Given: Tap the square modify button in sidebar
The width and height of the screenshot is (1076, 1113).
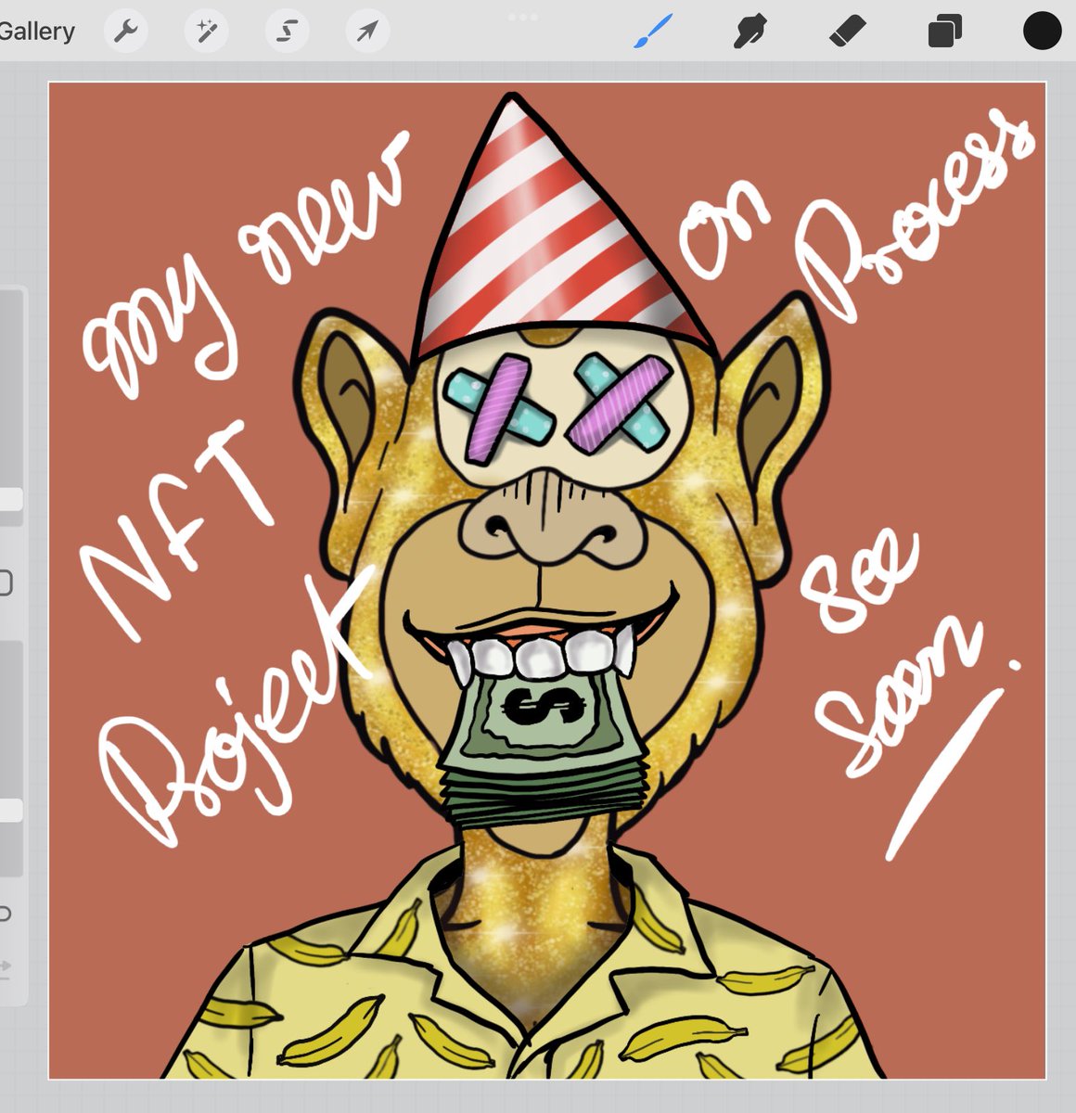Looking at the screenshot, I should pyautogui.click(x=5, y=583).
